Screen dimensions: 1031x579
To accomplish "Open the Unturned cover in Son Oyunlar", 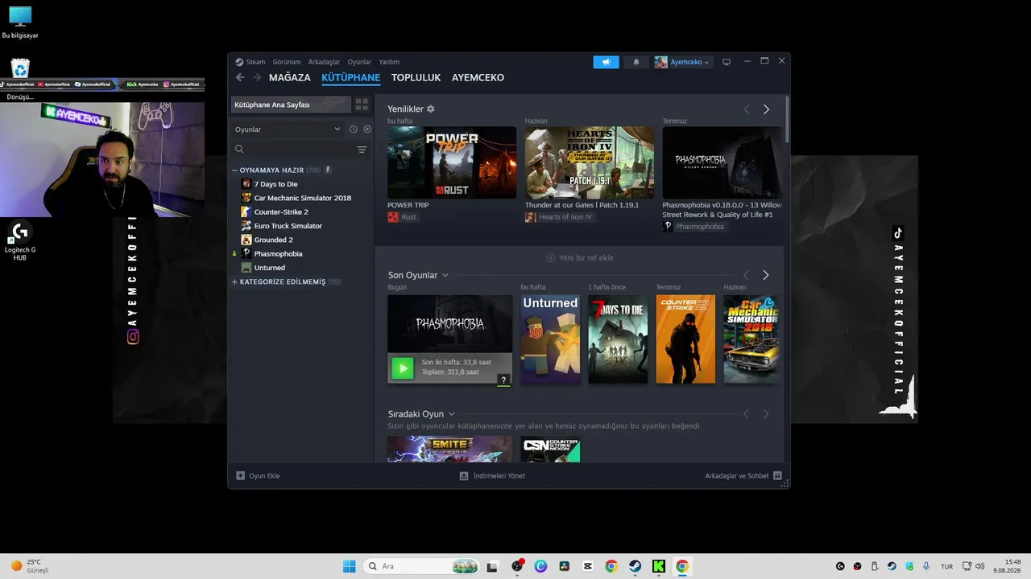I will point(550,339).
